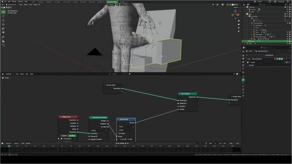292x164 pixels.
Task: Click the From Min value field
Action: point(126,139)
